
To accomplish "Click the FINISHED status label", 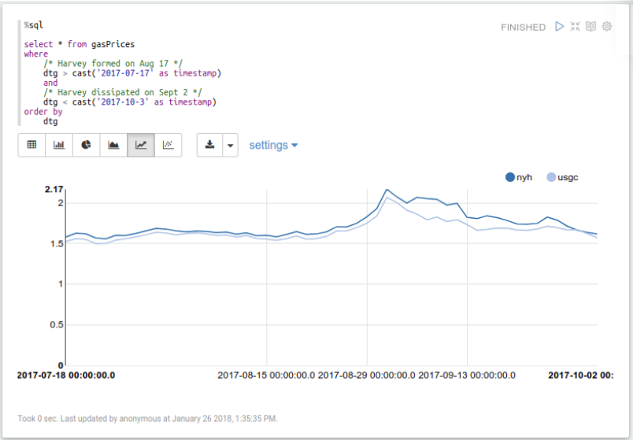I will click(x=523, y=27).
